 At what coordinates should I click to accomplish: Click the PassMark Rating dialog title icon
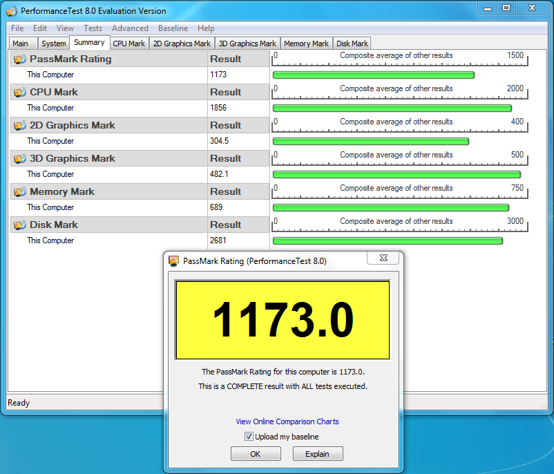[173, 261]
